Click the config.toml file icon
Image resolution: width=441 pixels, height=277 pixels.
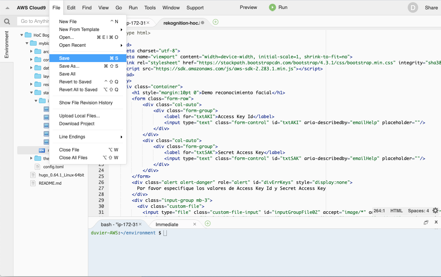coord(37,167)
